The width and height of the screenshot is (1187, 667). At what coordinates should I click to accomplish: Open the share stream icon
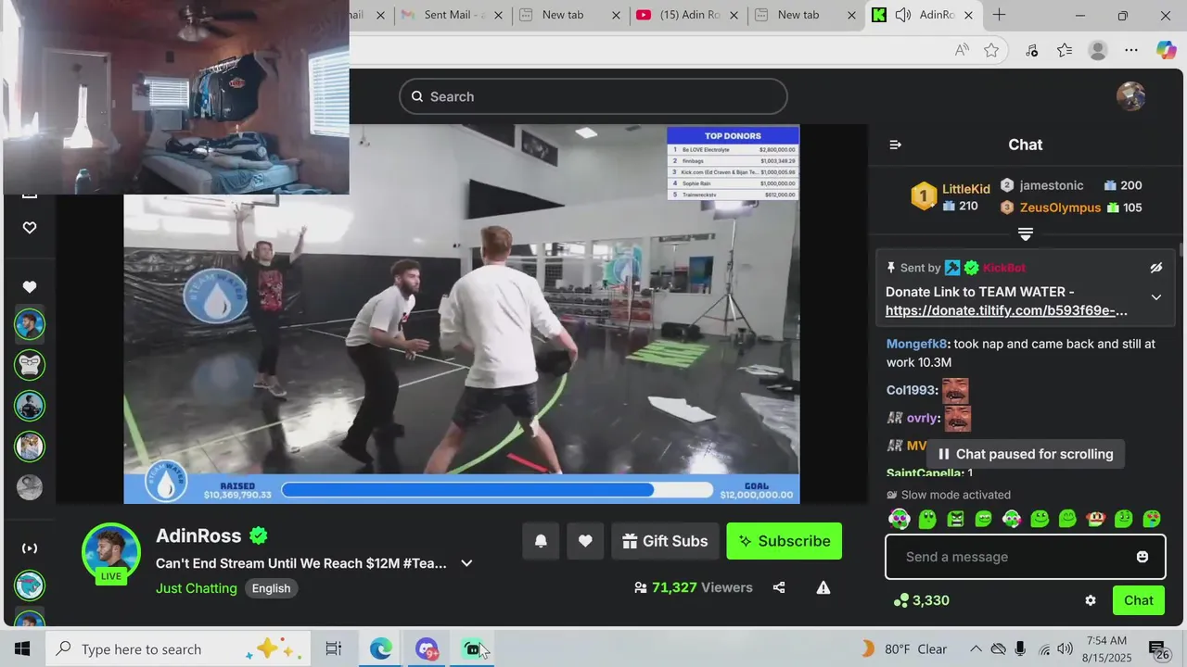[779, 587]
